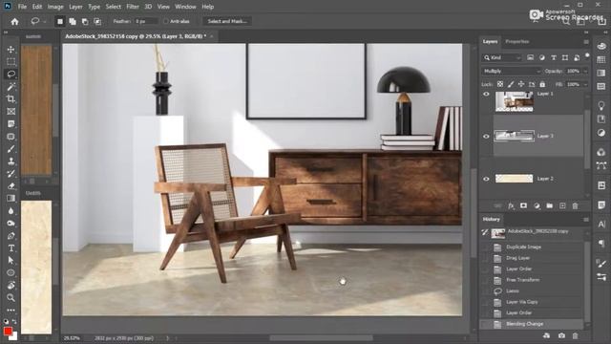Open Layers panel options menu
The width and height of the screenshot is (611, 344).
[x=586, y=42]
